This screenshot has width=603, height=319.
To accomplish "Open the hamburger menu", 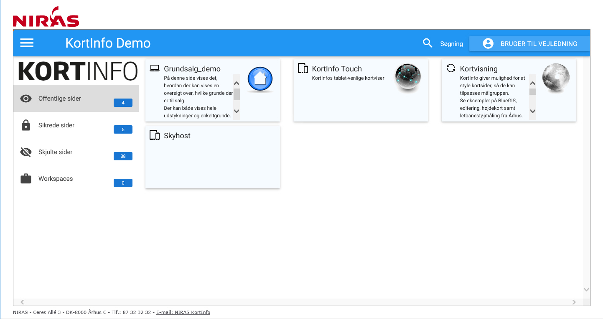I will (x=27, y=43).
